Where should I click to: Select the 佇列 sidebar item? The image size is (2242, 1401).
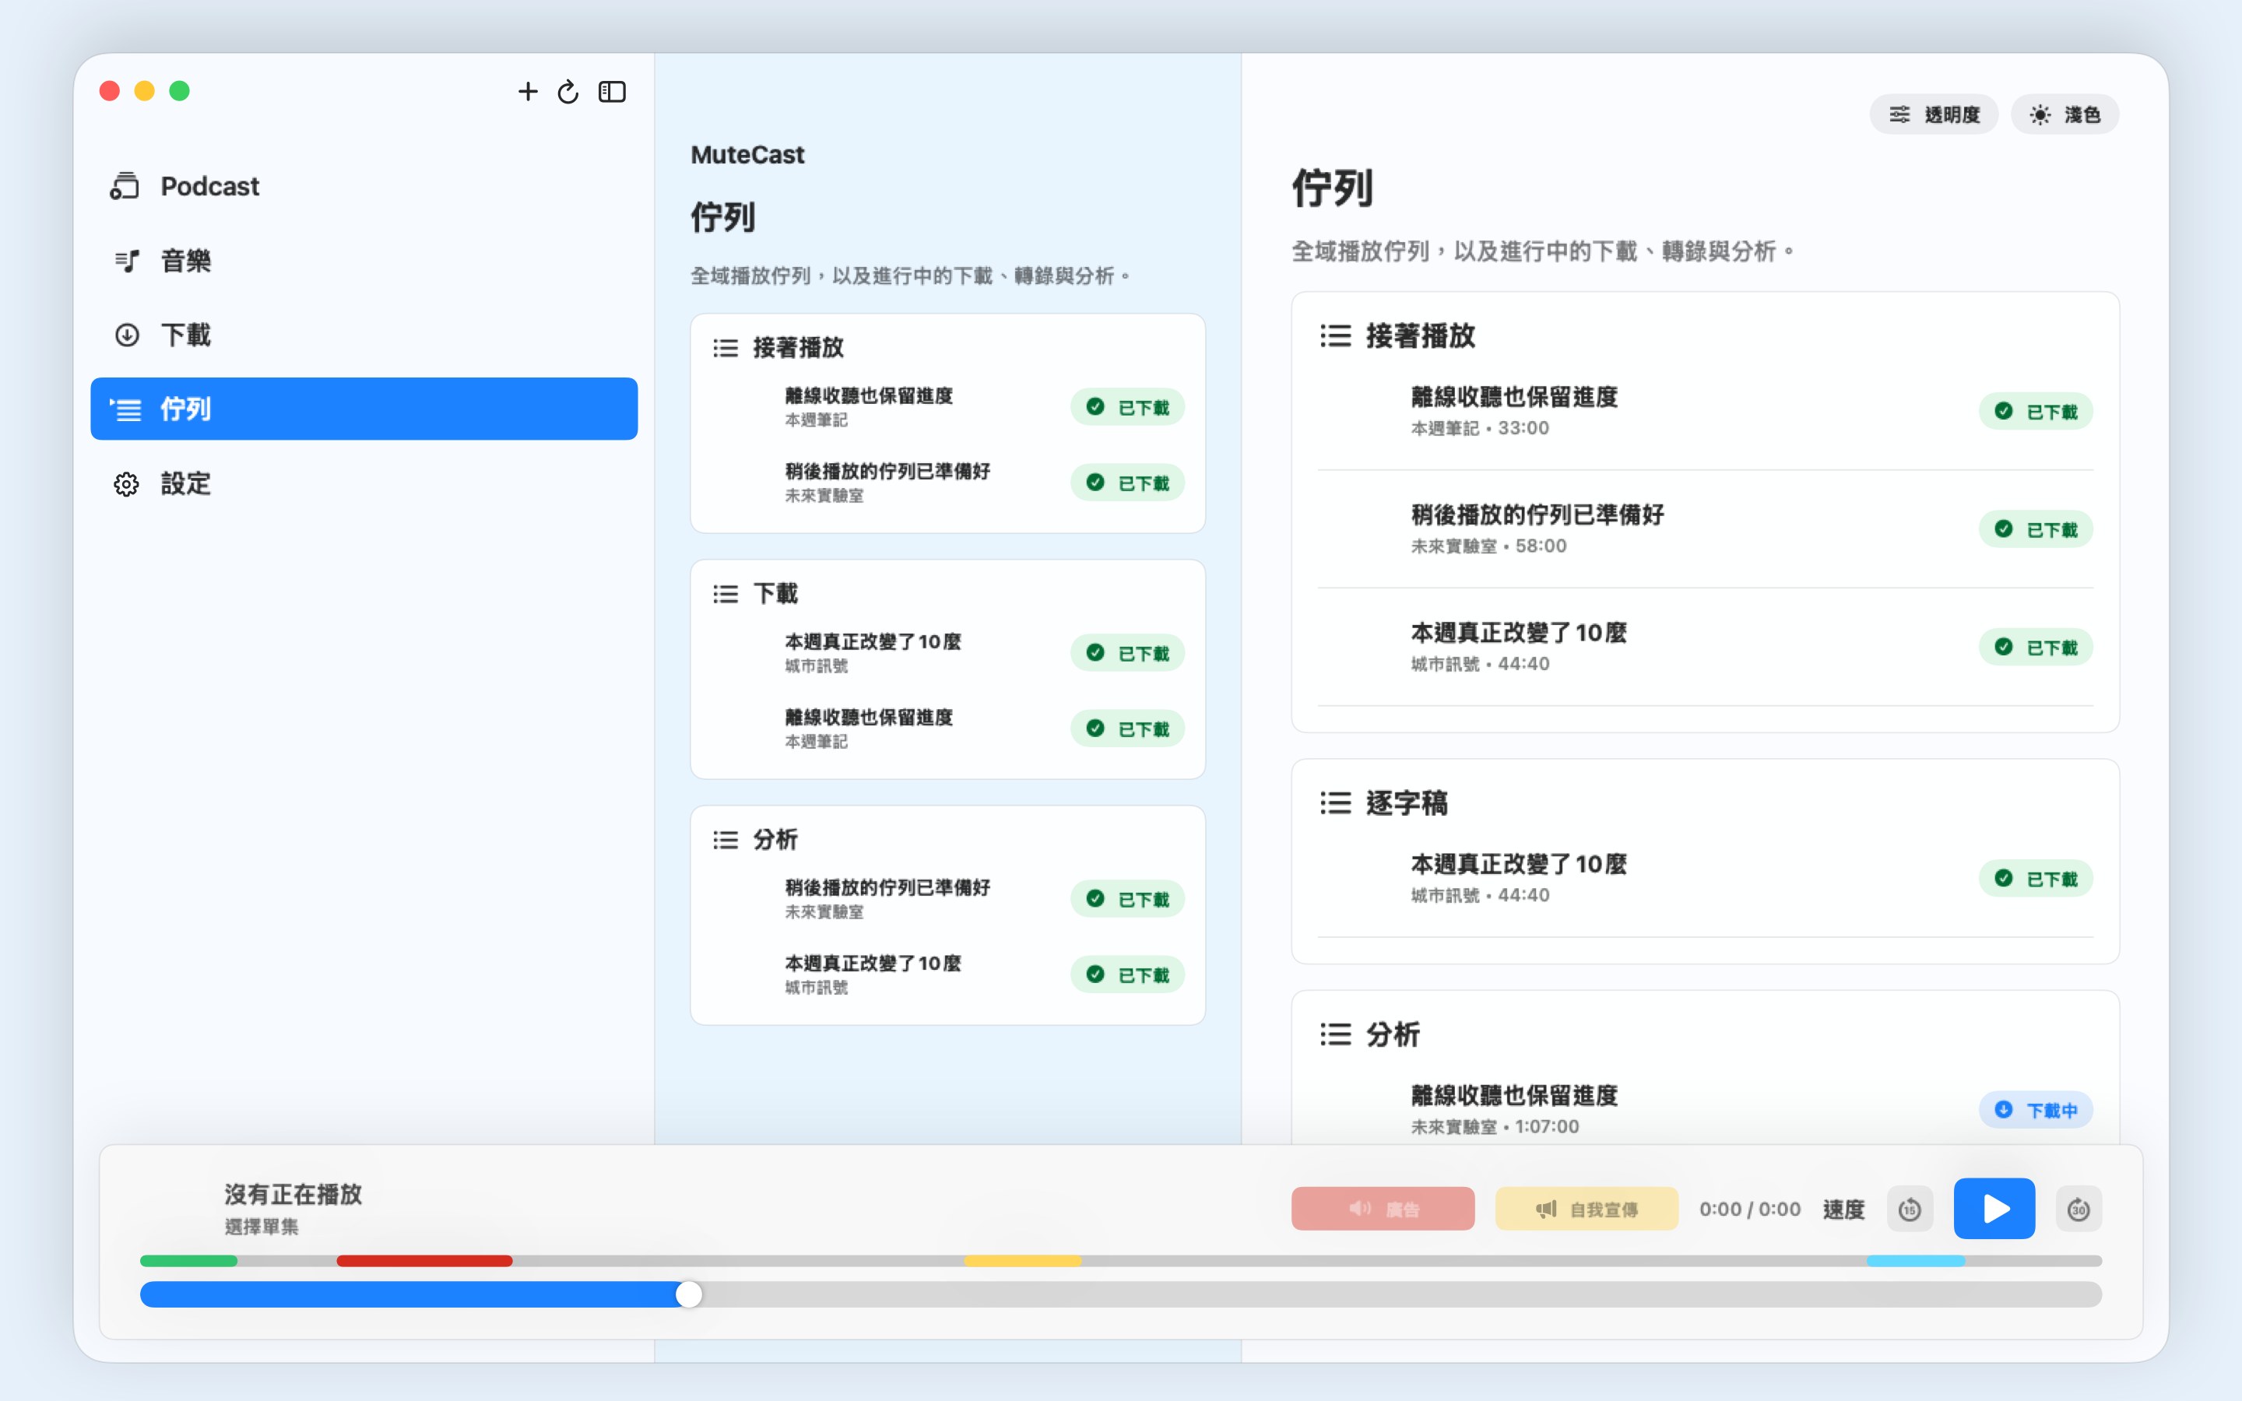coord(364,409)
